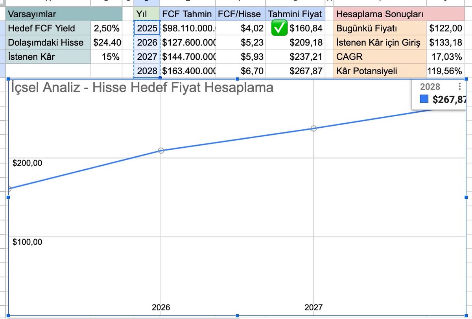This screenshot has width=472, height=319.
Task: Select the $237,21 estimated price cell
Action: point(295,57)
